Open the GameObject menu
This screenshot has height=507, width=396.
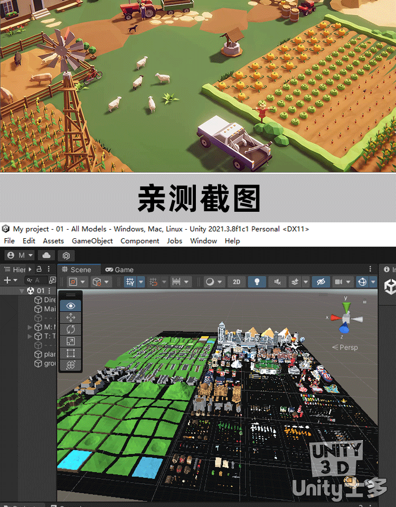point(92,241)
